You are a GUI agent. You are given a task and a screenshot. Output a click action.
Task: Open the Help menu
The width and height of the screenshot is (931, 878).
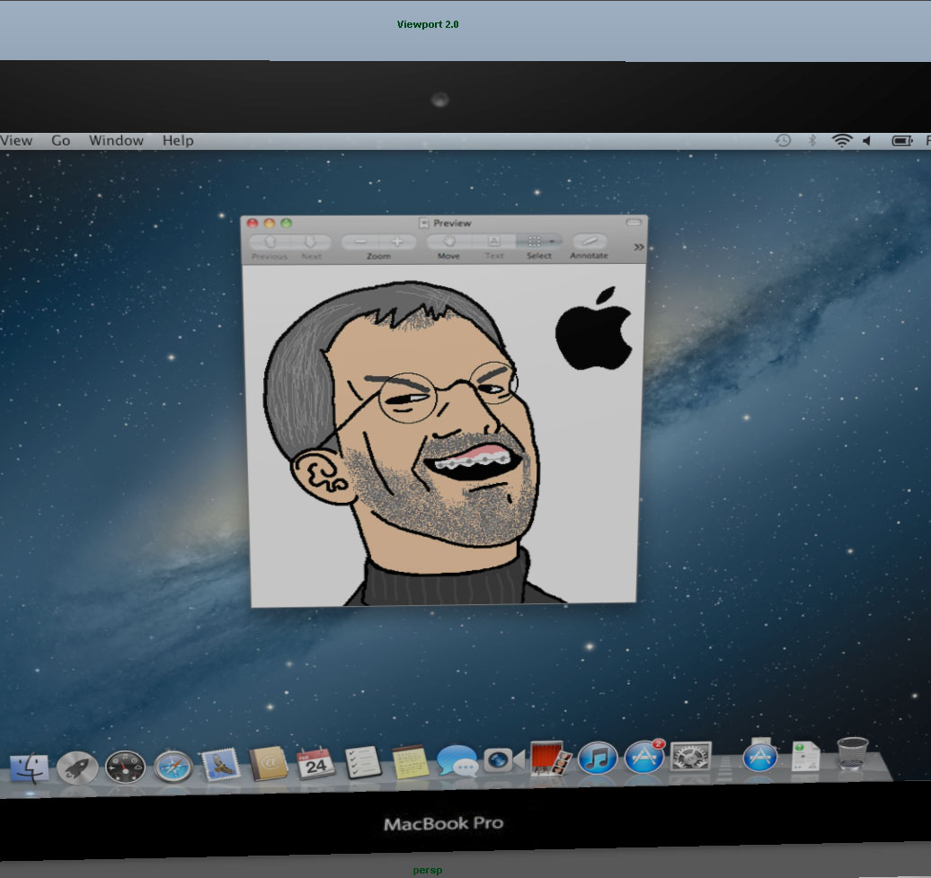[x=178, y=140]
